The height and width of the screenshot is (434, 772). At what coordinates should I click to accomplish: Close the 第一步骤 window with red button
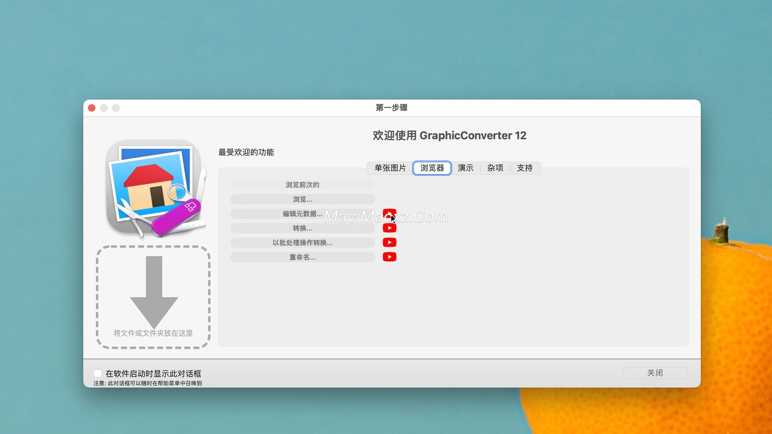[x=92, y=108]
